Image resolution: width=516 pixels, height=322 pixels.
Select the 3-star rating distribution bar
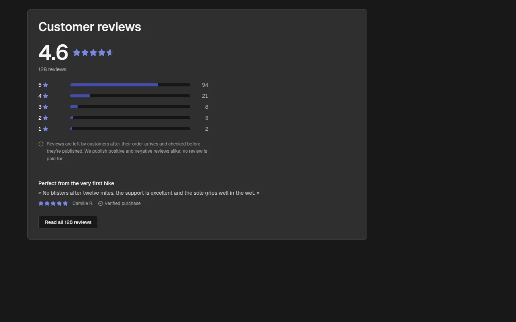pos(130,107)
